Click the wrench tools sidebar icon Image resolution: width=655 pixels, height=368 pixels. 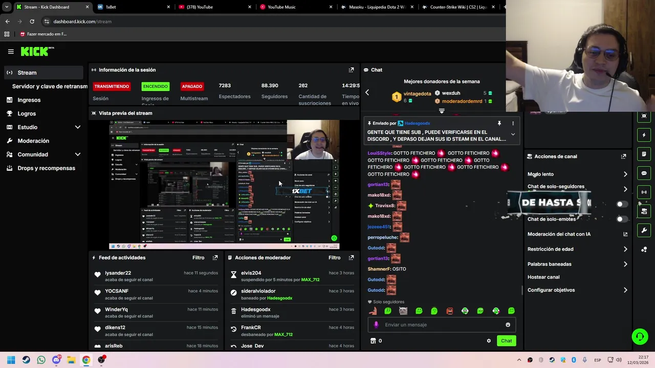(644, 230)
